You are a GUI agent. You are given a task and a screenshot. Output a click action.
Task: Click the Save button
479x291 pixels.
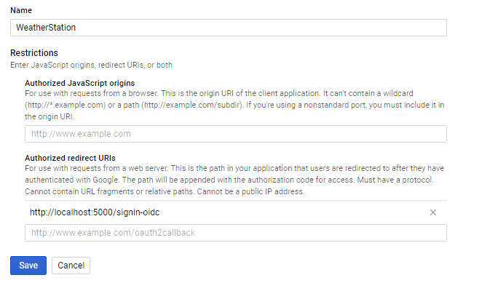pos(28,266)
